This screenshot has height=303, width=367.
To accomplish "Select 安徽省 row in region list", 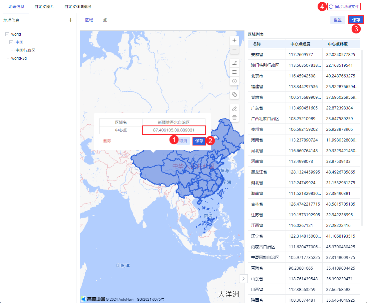I will (304, 55).
